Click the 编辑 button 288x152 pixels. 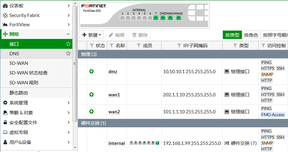pyautogui.click(x=116, y=35)
